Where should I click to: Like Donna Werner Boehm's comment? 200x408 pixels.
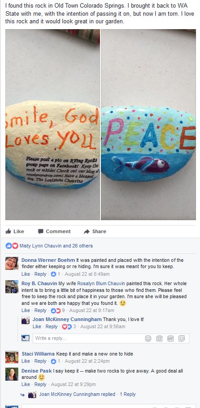point(25,274)
